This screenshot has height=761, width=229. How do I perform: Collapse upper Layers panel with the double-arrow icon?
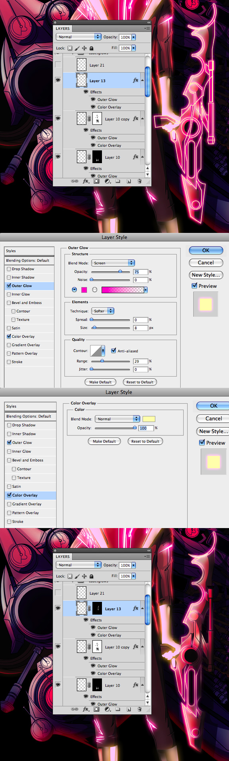(x=149, y=22)
